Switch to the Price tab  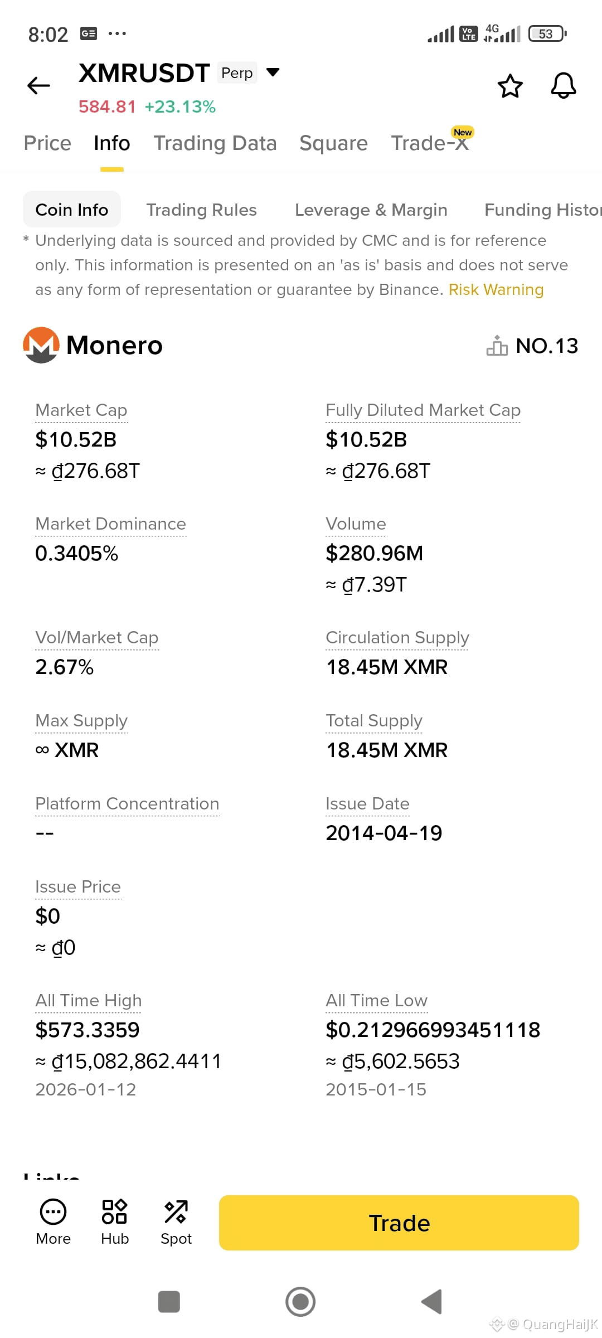(47, 143)
